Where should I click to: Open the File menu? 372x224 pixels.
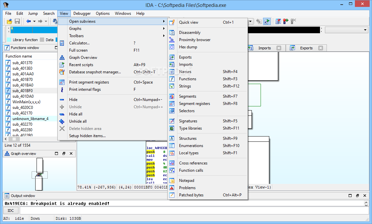pyautogui.click(x=8, y=13)
